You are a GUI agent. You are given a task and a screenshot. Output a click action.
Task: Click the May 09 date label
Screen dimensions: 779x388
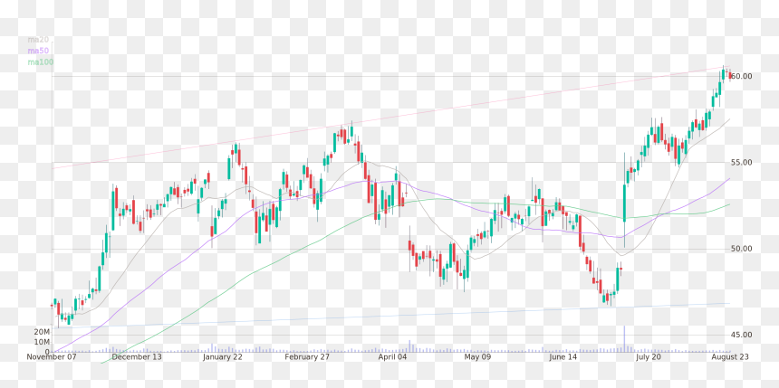[477, 356]
